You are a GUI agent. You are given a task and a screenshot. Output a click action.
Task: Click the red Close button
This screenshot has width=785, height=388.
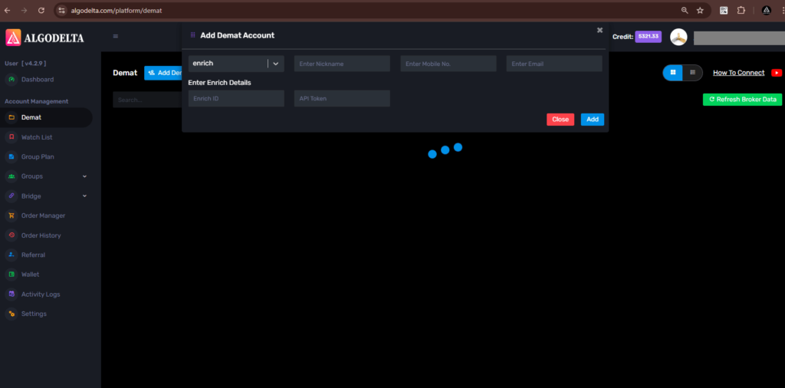pyautogui.click(x=560, y=120)
